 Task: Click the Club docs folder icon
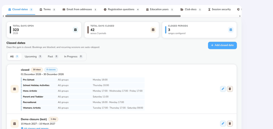pyautogui.click(x=182, y=9)
